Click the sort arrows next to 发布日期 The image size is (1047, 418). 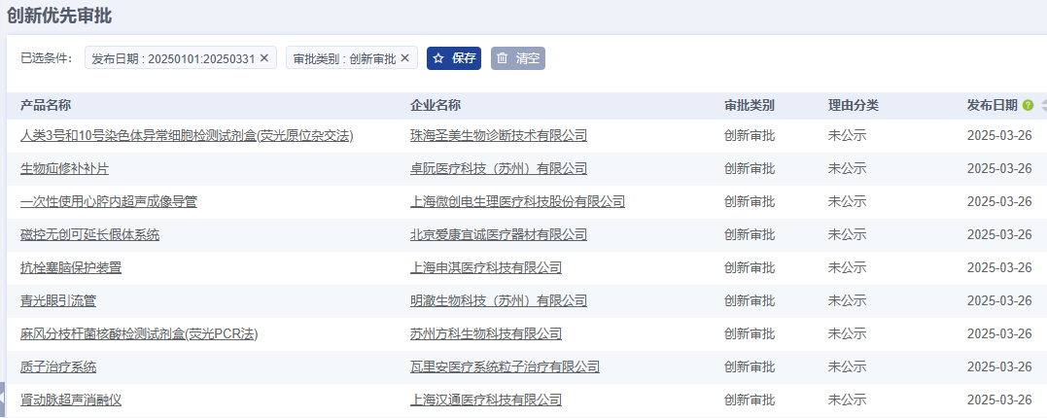(1044, 106)
